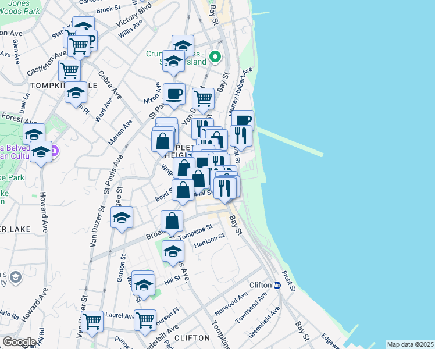This screenshot has width=435, height=349.
Task: Select the shopping cart marker on Van Duzer St
Action: 203,99
